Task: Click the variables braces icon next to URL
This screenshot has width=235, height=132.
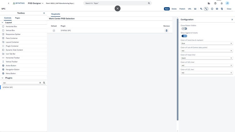Action: (195, 9)
